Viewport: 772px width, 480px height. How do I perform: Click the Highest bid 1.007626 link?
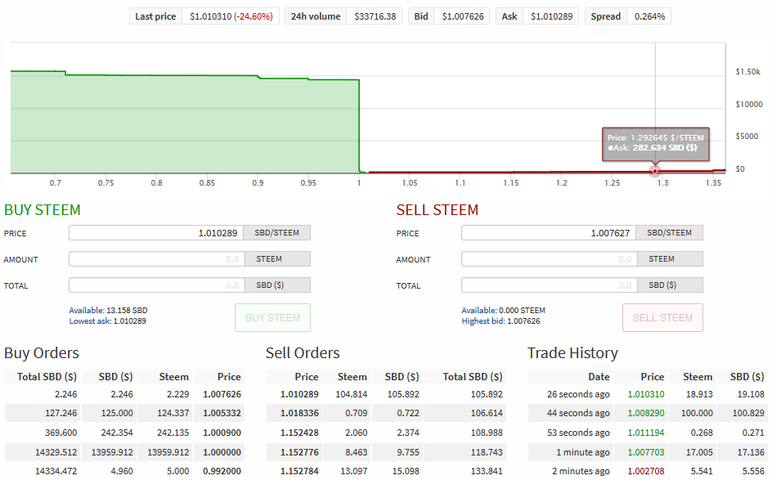(x=500, y=321)
